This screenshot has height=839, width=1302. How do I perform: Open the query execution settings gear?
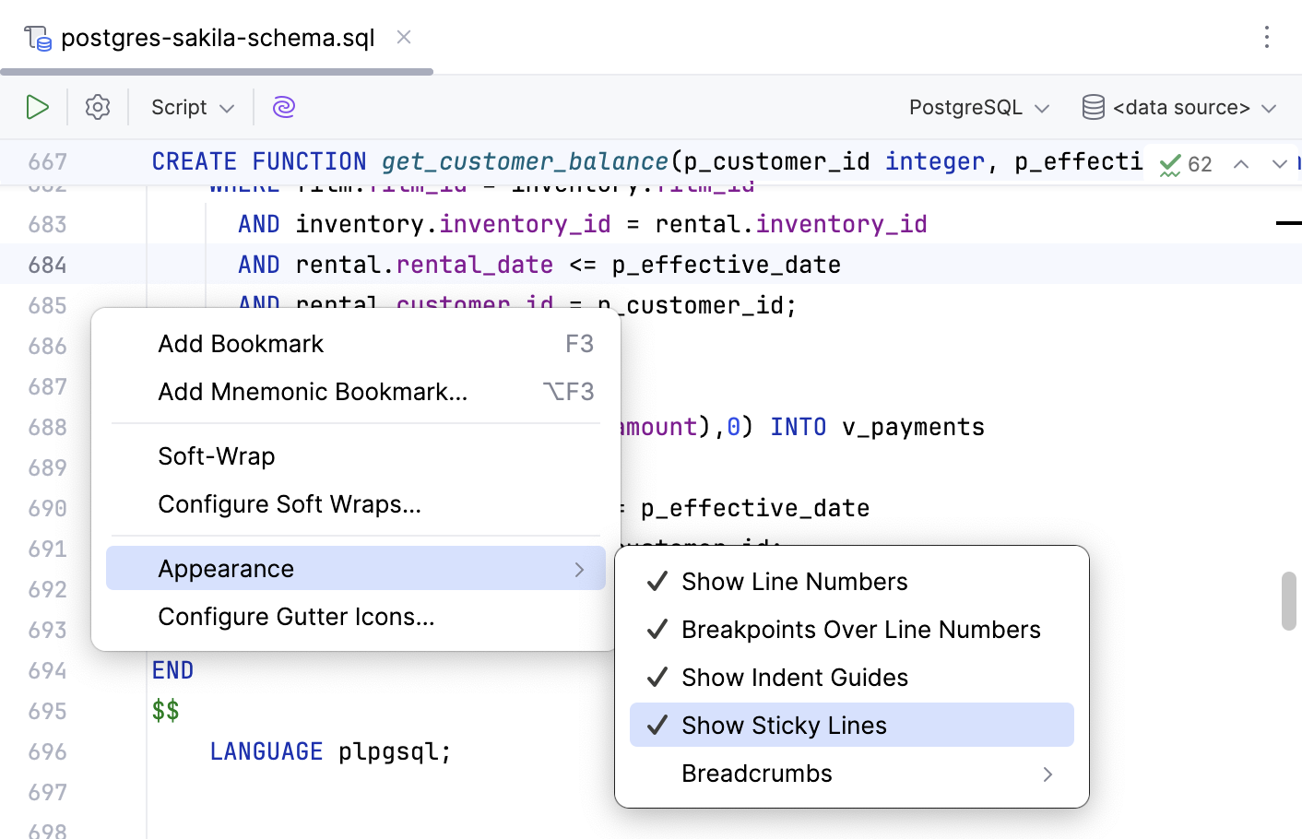pyautogui.click(x=98, y=107)
